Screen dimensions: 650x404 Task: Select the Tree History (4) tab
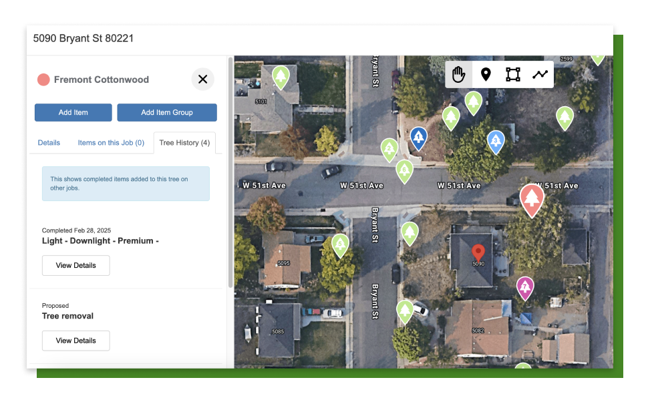point(184,142)
